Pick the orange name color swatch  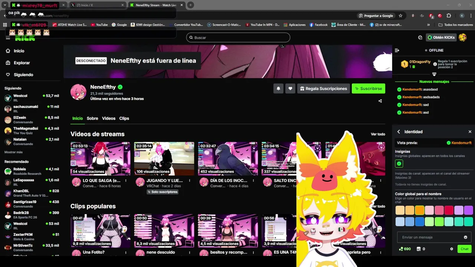(419, 210)
